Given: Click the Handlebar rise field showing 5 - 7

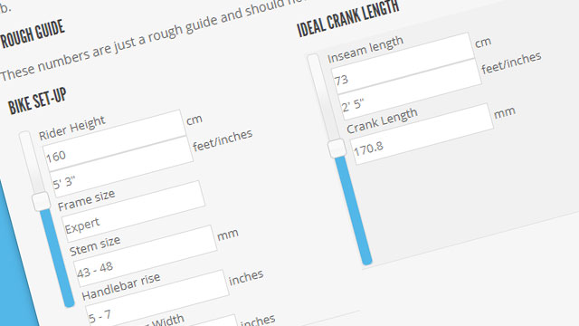Looking at the screenshot, I should tap(156, 302).
